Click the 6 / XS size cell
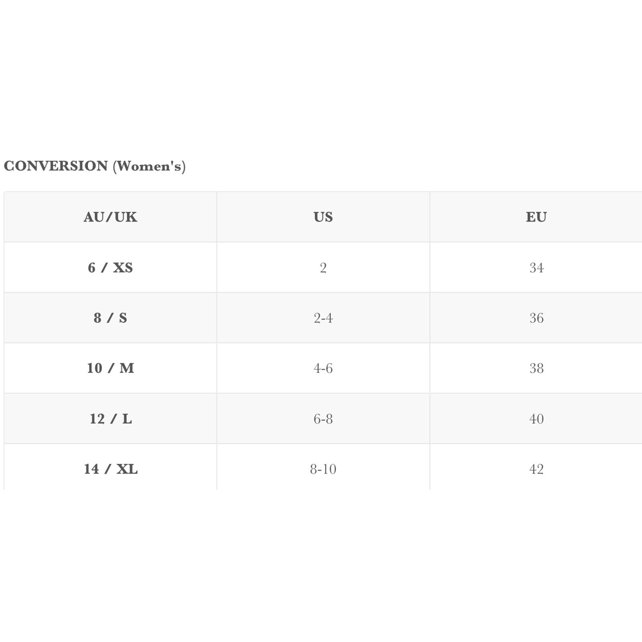The height and width of the screenshot is (642, 642). (x=110, y=268)
